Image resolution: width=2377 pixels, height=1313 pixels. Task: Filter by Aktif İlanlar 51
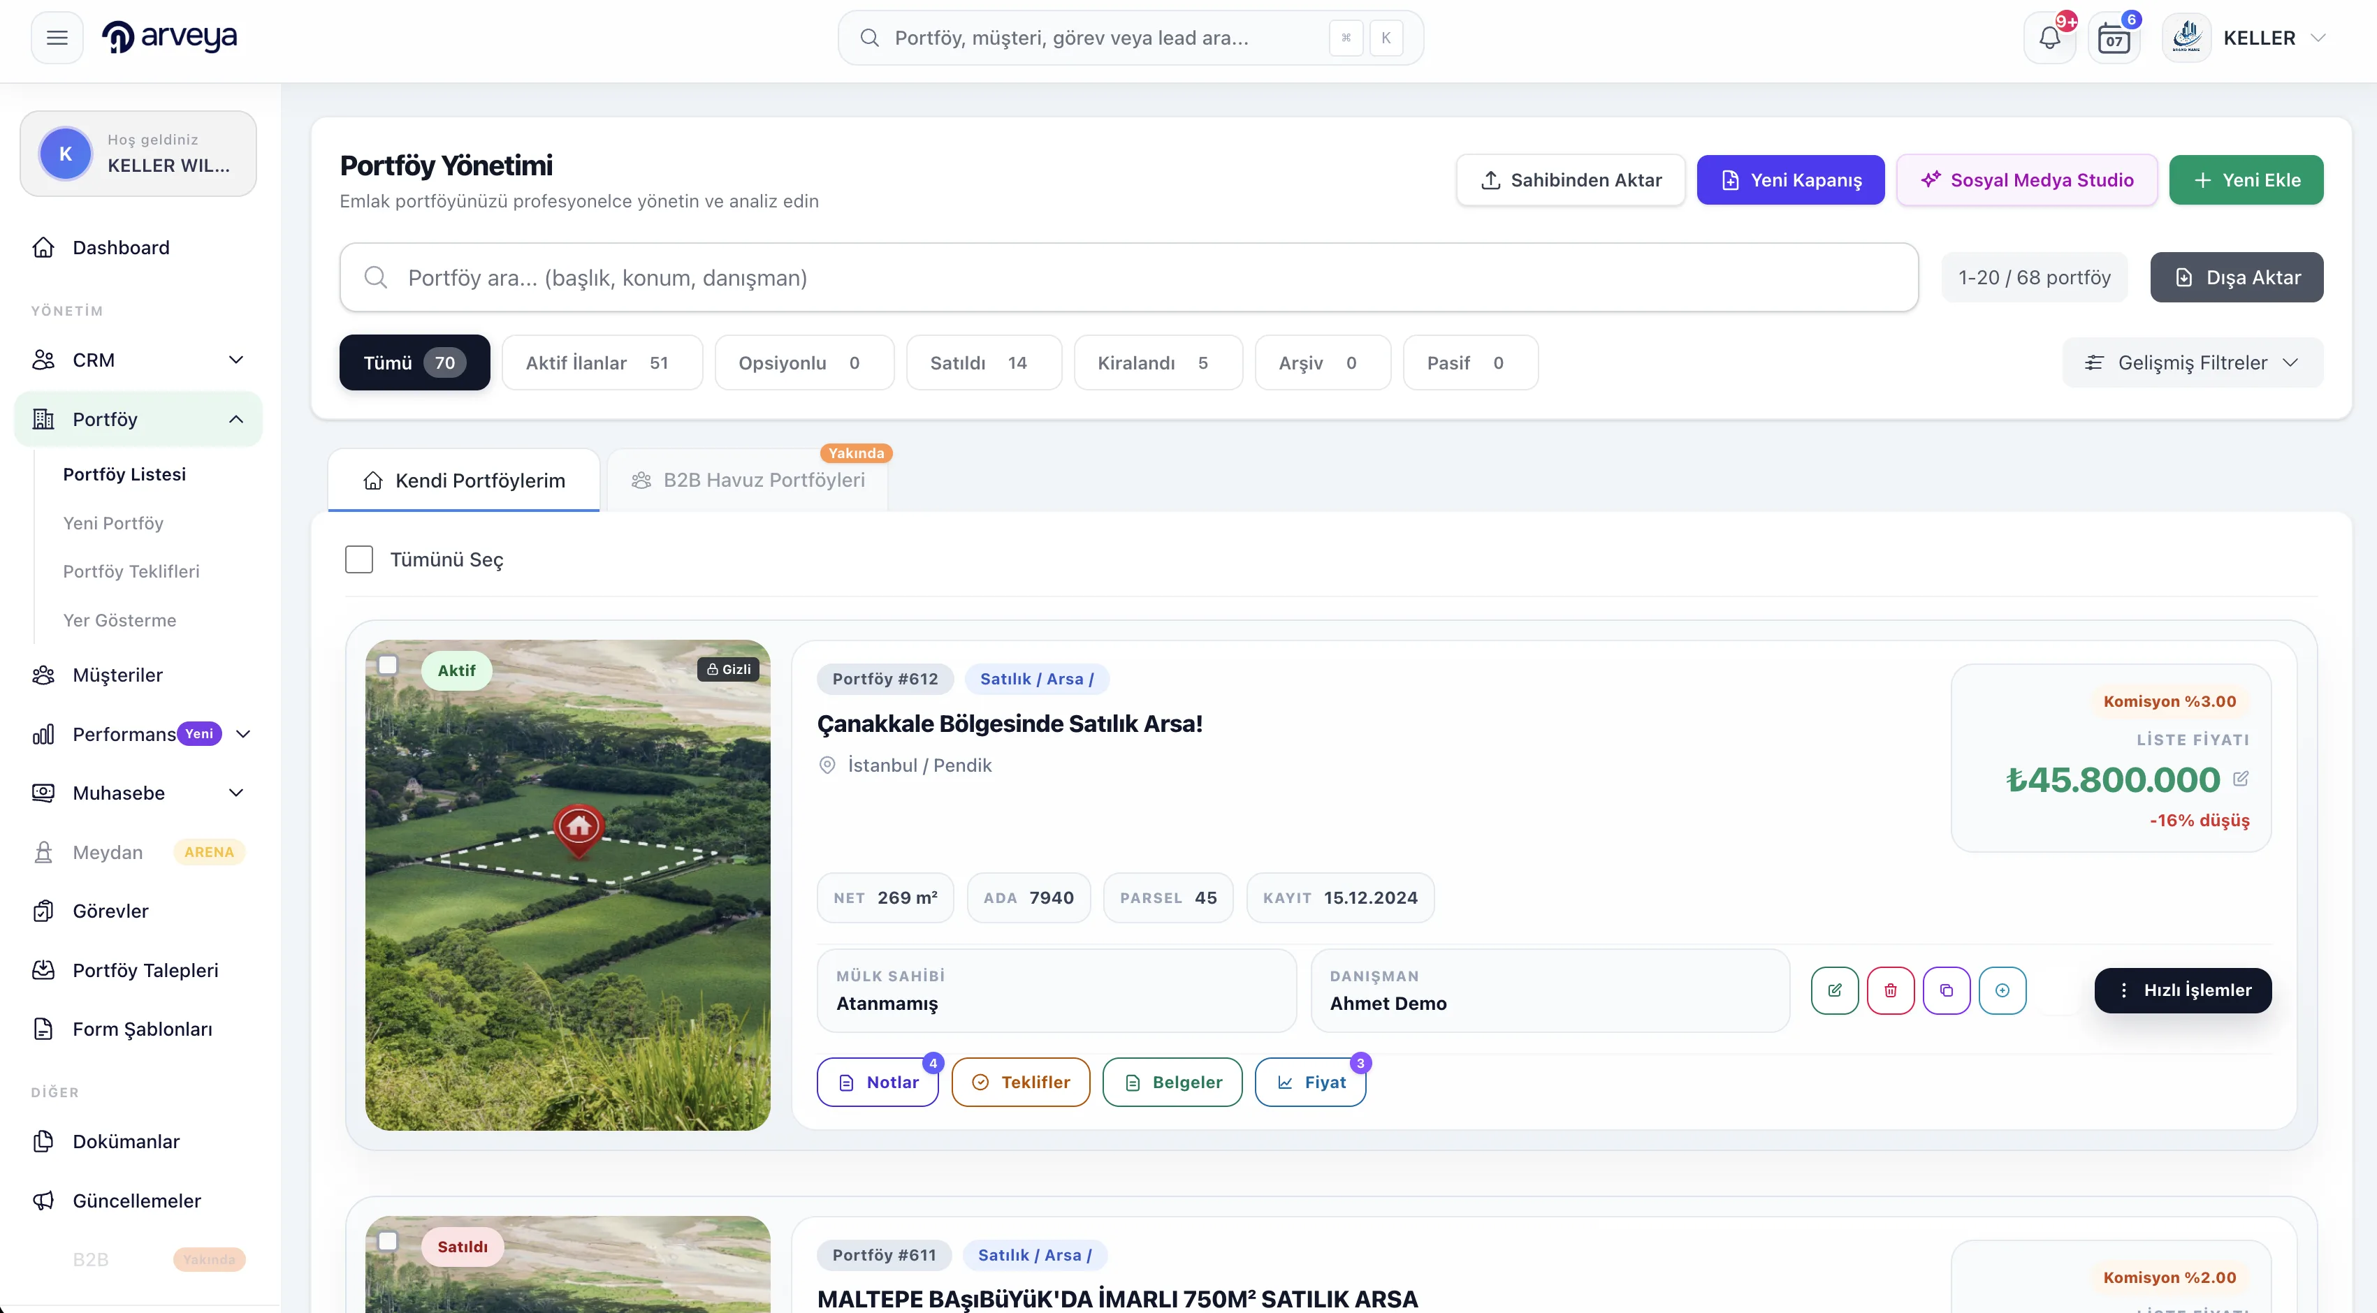pyautogui.click(x=602, y=362)
